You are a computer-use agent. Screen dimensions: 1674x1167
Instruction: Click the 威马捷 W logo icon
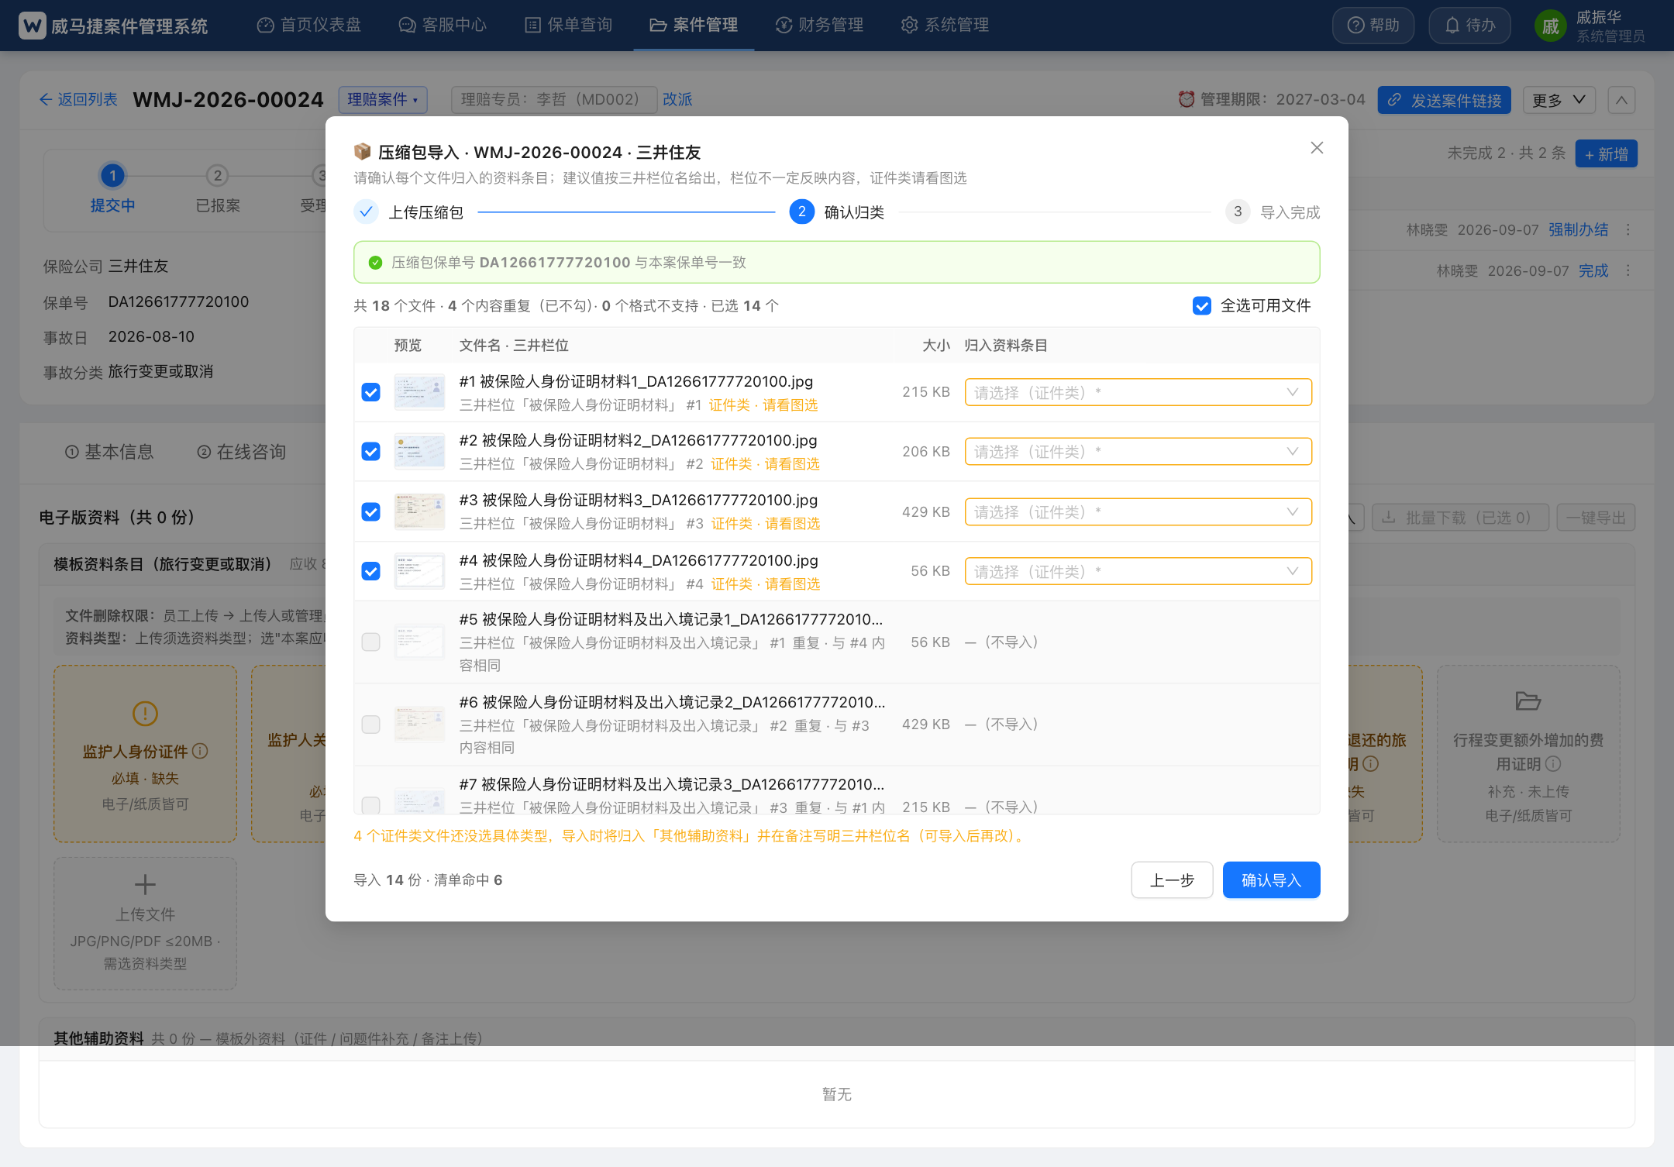coord(33,26)
